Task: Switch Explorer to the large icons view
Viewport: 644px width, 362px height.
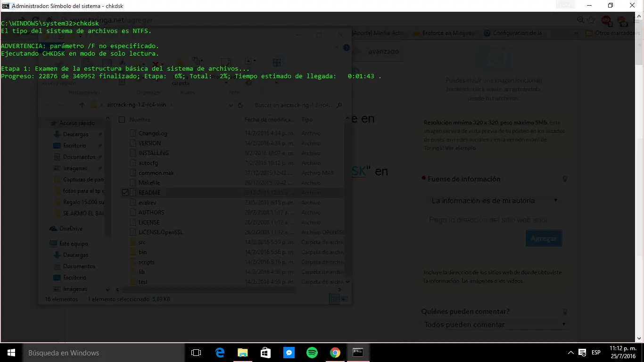Action: (345, 298)
